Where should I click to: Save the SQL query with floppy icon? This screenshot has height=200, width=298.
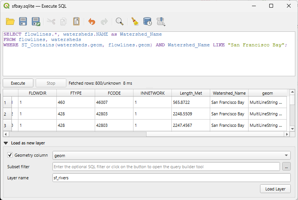tap(23, 21)
